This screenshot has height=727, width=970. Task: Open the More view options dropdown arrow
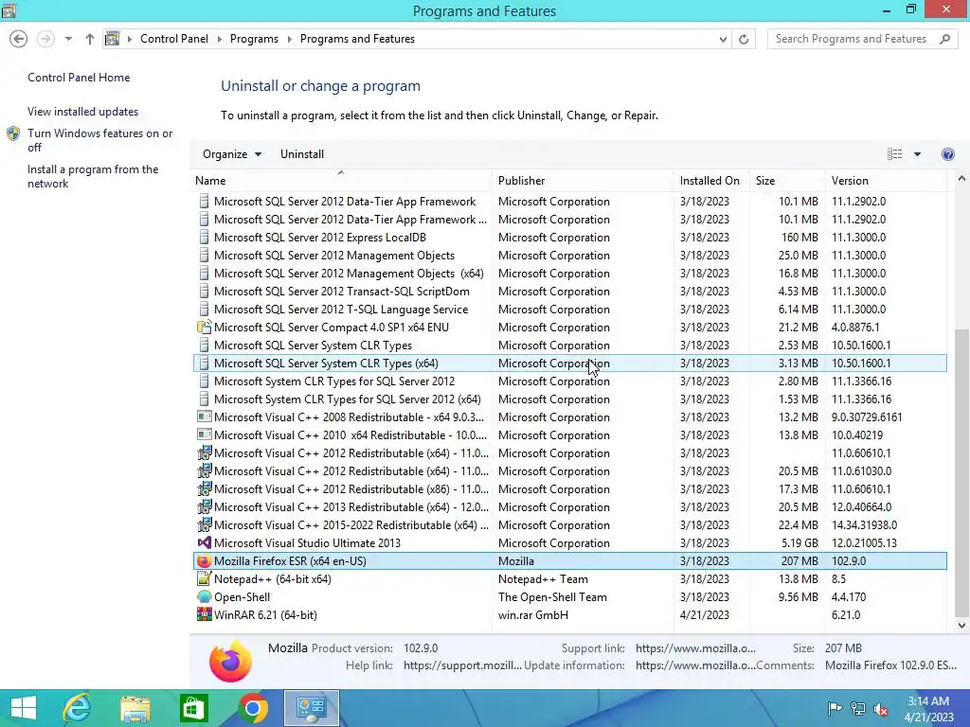[x=917, y=154]
